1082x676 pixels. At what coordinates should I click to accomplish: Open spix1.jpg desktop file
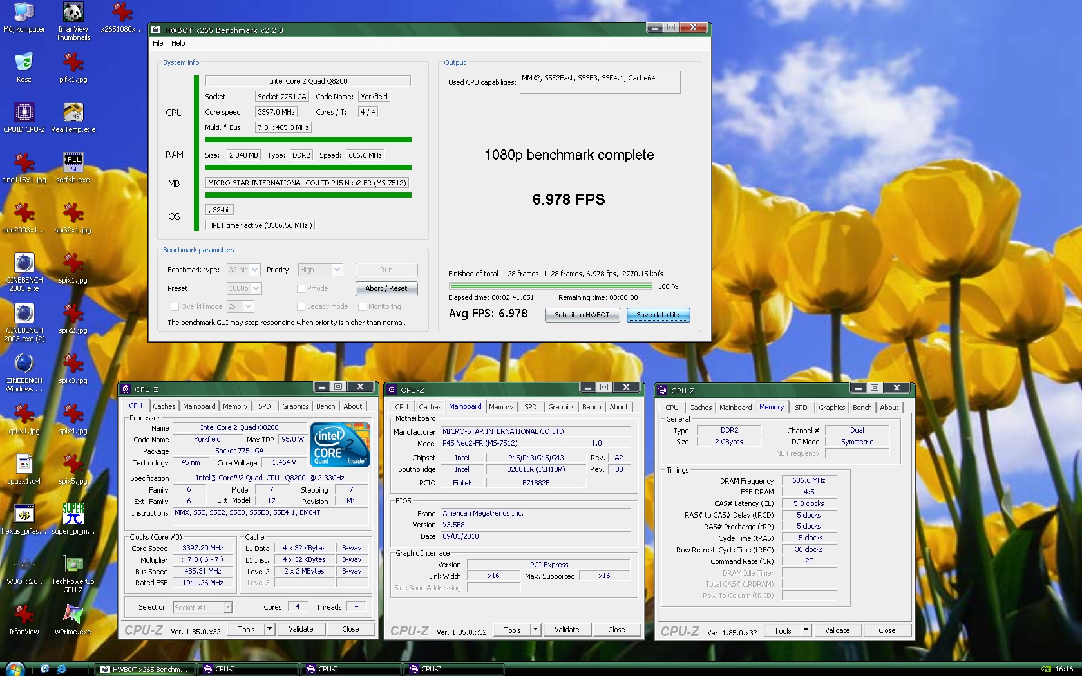(x=73, y=268)
